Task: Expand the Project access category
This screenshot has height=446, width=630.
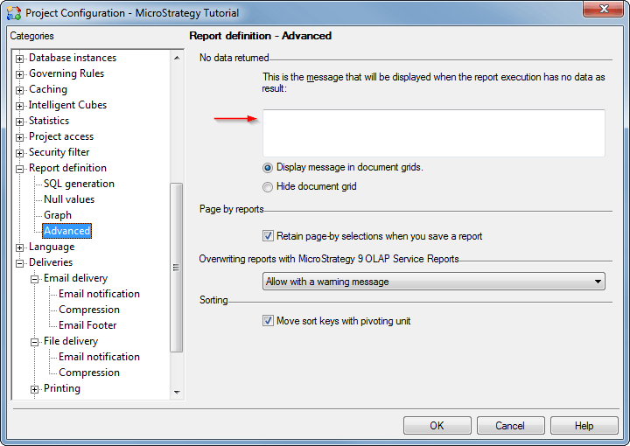Action: [x=19, y=137]
